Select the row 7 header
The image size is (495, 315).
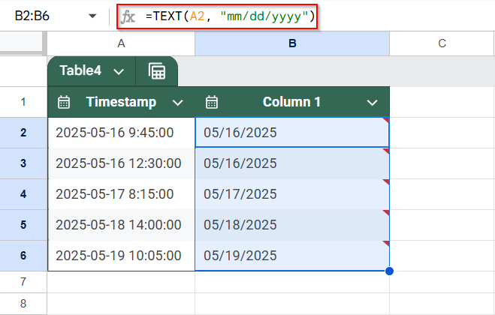click(23, 281)
